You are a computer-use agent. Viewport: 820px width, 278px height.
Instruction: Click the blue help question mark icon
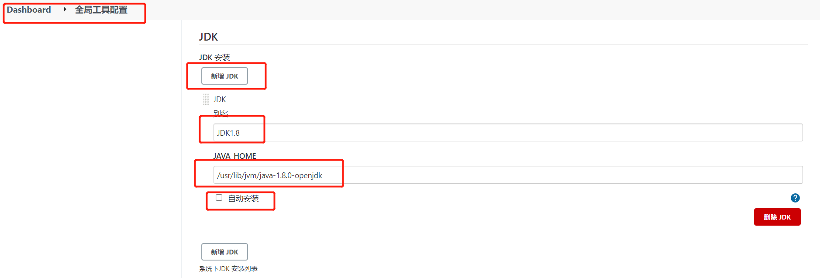point(795,198)
